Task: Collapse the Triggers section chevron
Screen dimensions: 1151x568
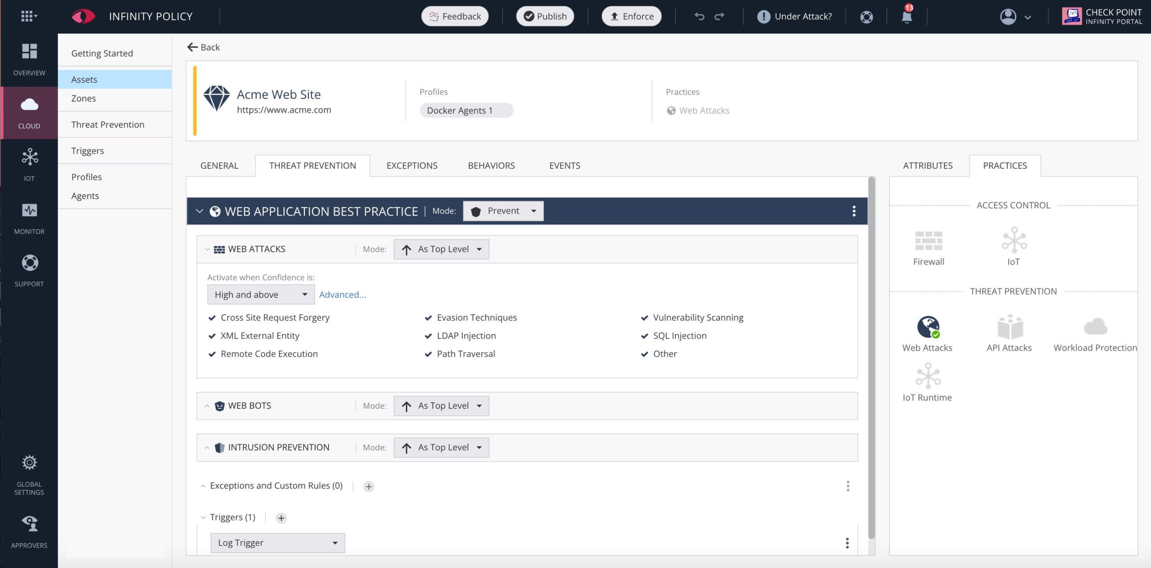Action: 203,517
